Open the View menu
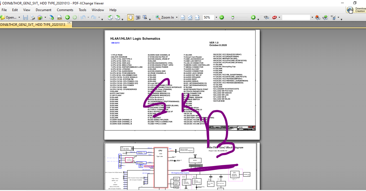The height and width of the screenshot is (191, 366). 27,10
